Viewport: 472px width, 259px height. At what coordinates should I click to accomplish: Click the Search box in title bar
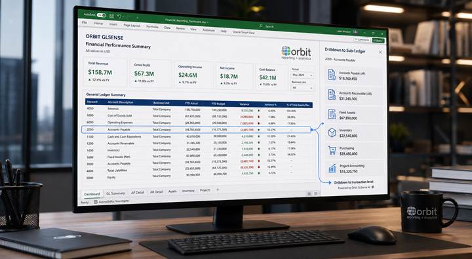(267, 26)
